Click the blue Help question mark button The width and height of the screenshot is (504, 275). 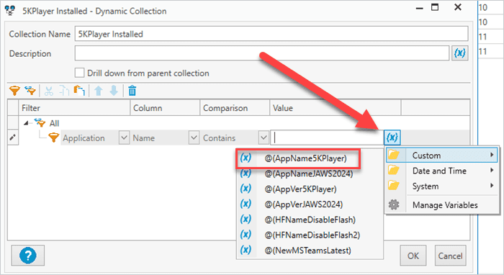[x=28, y=256]
